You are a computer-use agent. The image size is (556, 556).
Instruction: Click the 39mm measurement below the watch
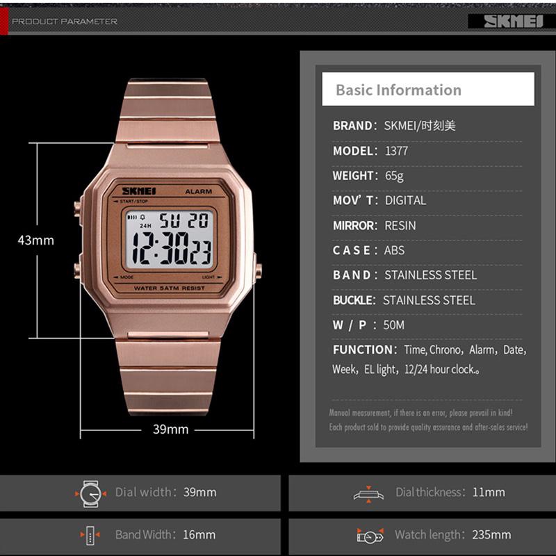point(171,430)
